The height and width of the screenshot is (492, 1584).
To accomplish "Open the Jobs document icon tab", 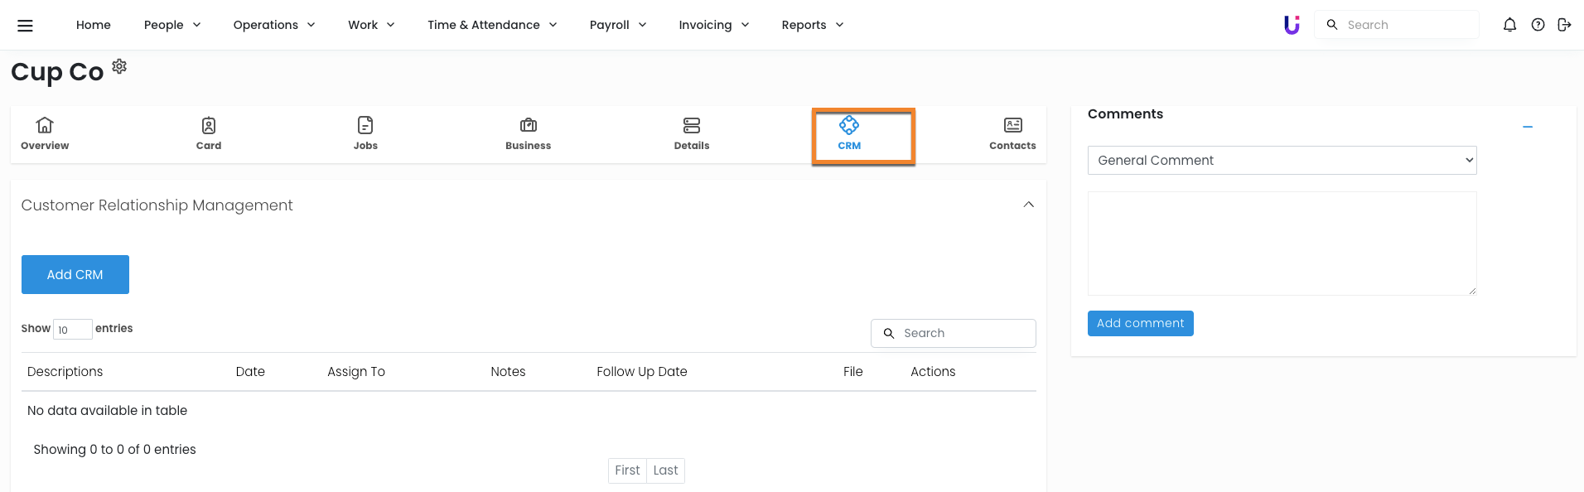I will click(365, 133).
